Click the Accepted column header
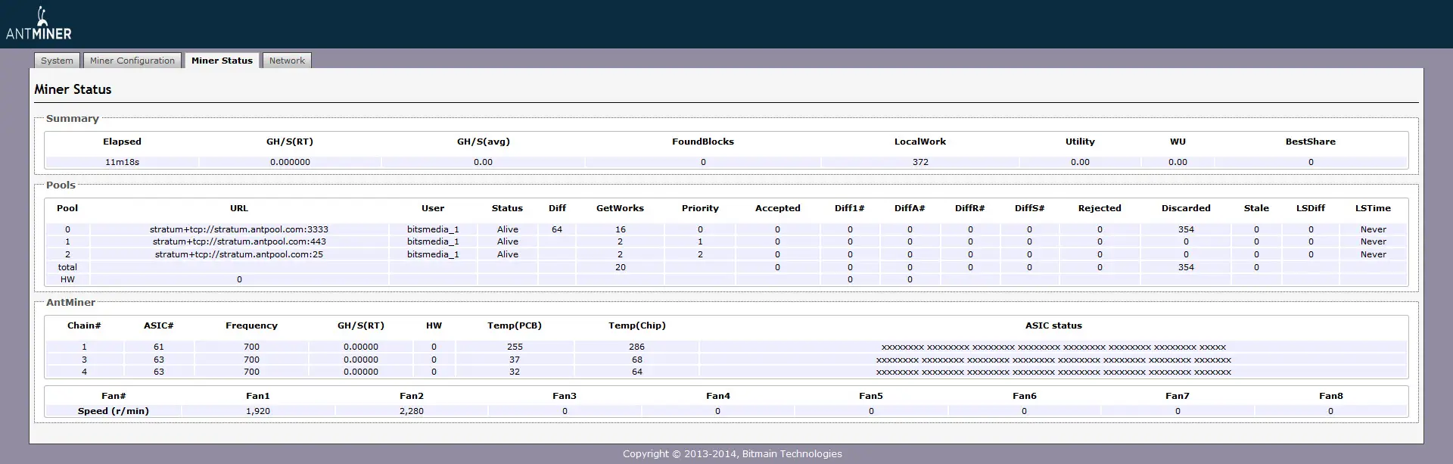The image size is (1453, 464). [x=777, y=208]
